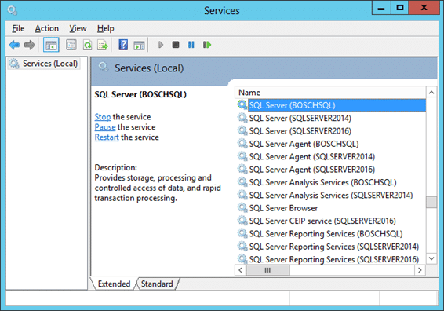Click the Restart the service link
444x311 pixels.
(107, 137)
